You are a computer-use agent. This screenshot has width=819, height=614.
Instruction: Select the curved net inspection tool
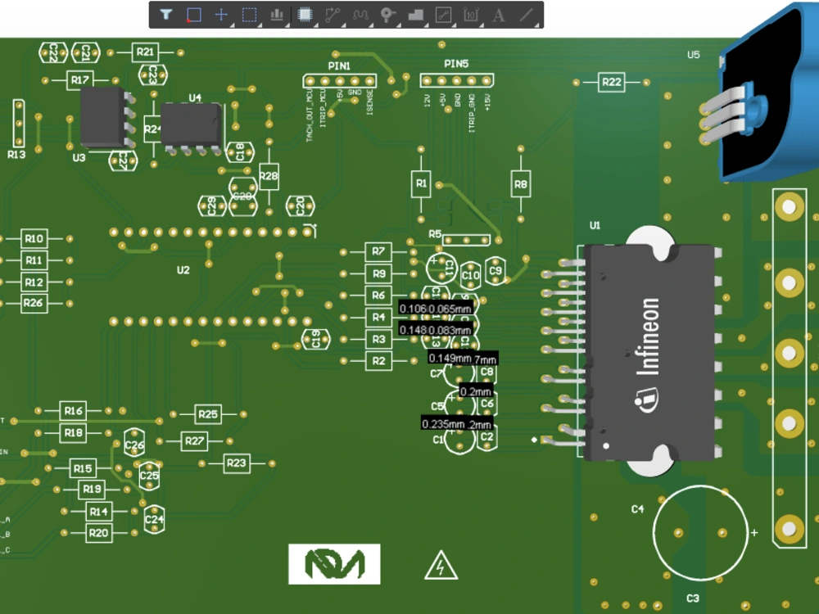point(362,13)
